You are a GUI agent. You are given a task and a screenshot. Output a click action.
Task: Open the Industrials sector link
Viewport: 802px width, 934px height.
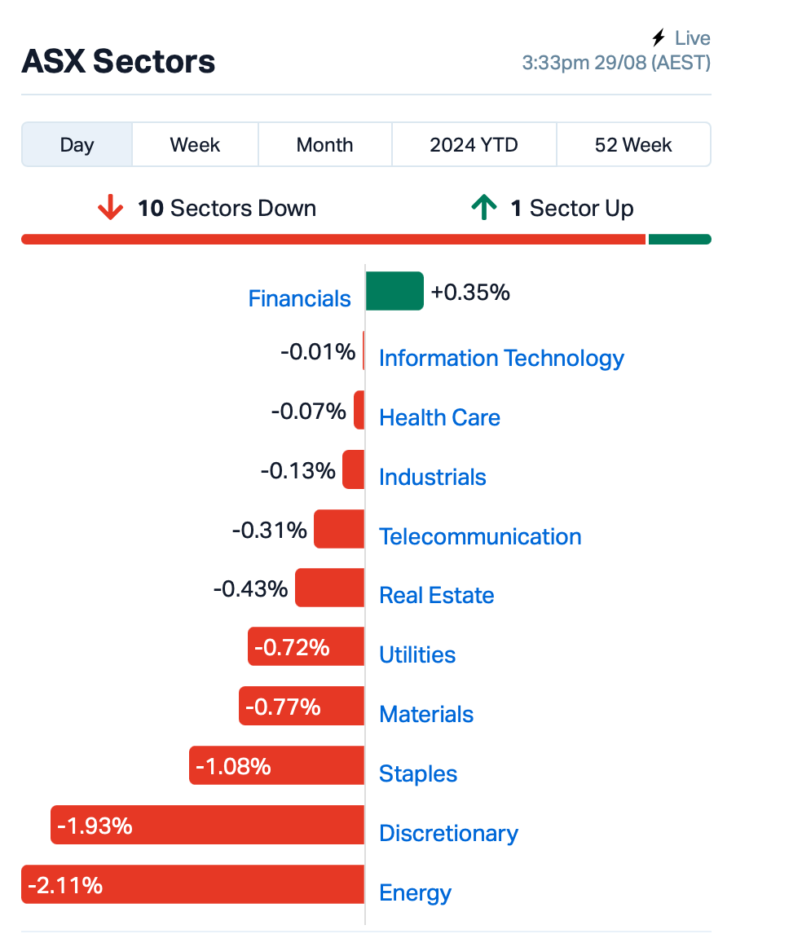(433, 477)
